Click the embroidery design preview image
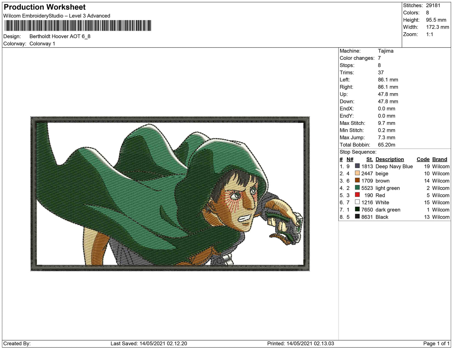 170,194
